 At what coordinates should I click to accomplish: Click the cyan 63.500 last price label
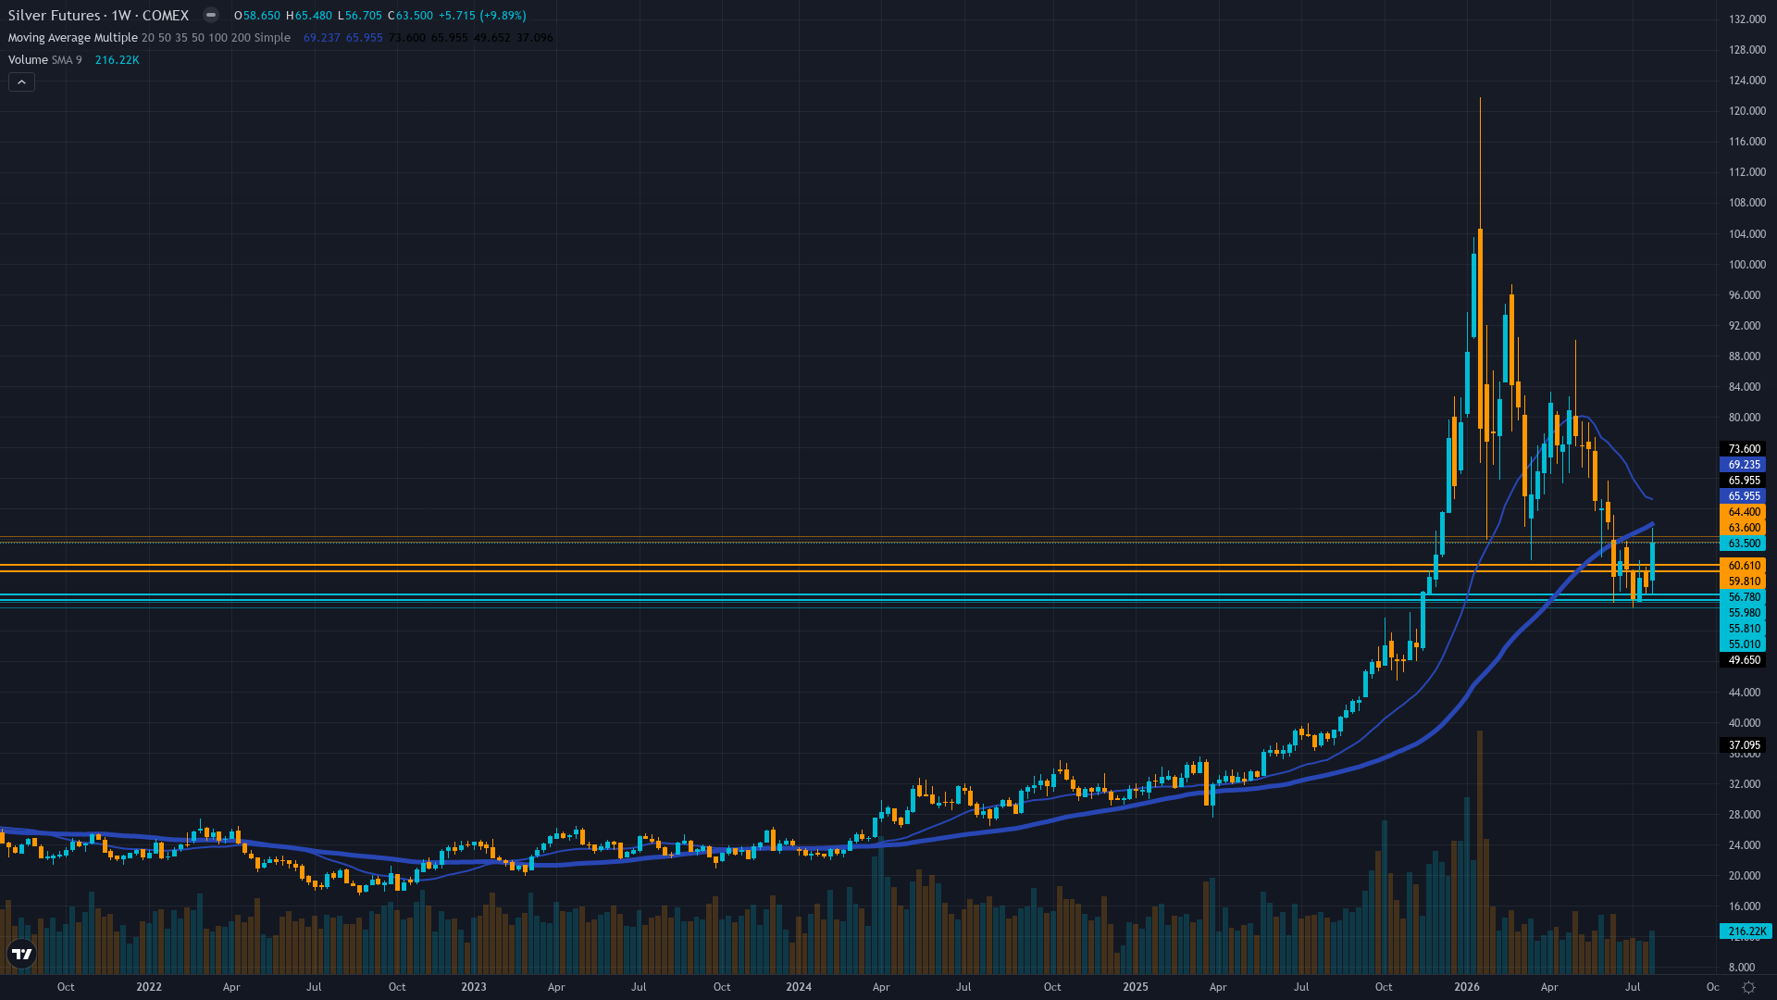tap(1744, 544)
